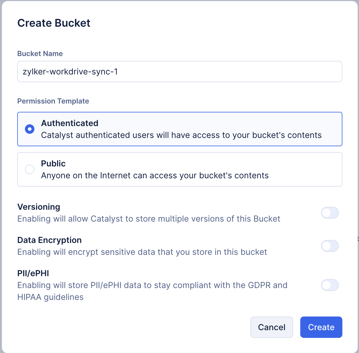Click the "Anyone on the Internet" description text
Viewport: 359px width, 353px height.
tap(155, 176)
